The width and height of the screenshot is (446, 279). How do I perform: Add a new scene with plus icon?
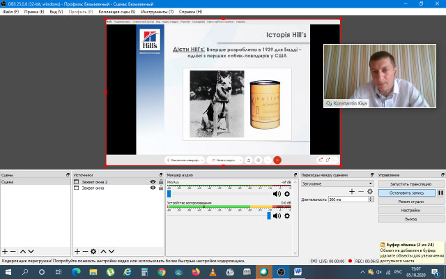(x=5, y=251)
